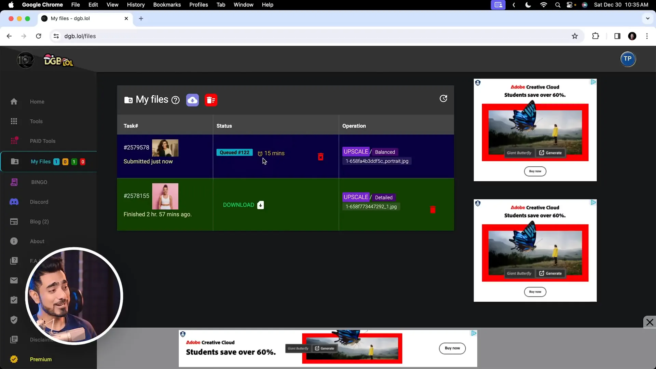Close the bottom banner ad
This screenshot has width=656, height=369.
[650, 322]
